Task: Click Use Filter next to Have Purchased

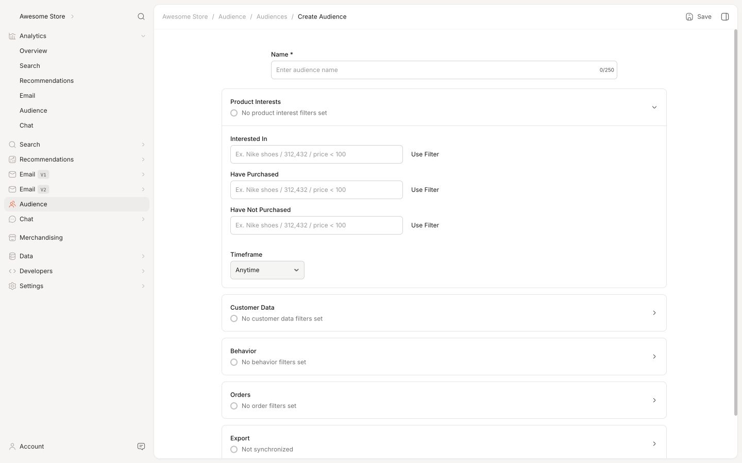Action: point(425,190)
